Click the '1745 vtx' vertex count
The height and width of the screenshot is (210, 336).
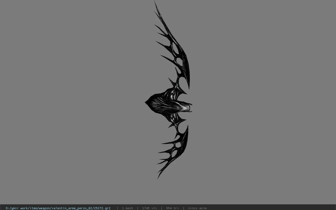[x=149, y=208]
